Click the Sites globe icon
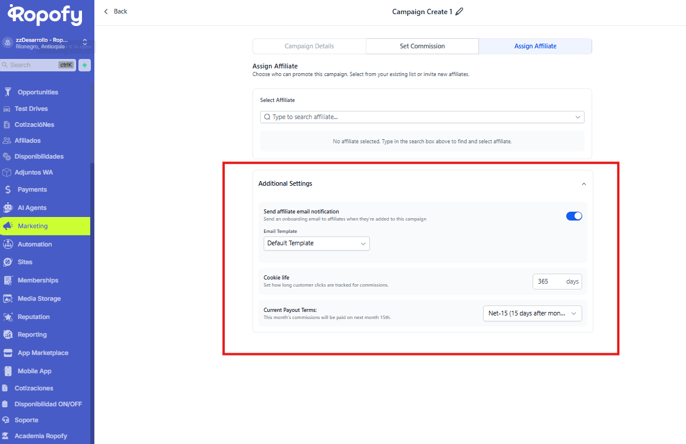 tap(8, 262)
